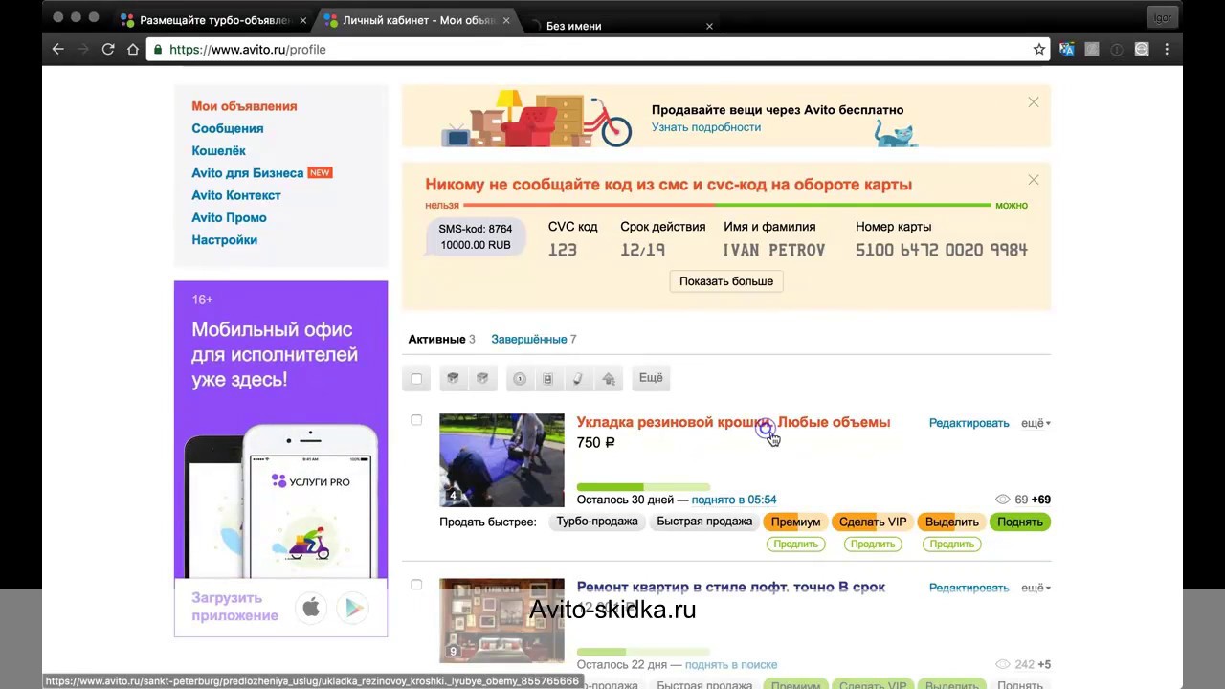
Task: Open the Google Translate extension icon
Action: (x=1067, y=49)
